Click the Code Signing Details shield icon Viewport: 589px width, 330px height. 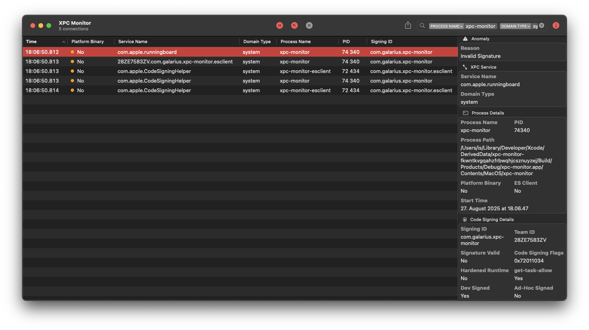465,219
